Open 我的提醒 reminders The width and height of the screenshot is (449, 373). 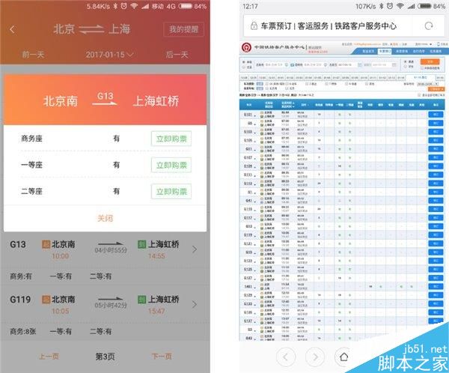tap(183, 29)
